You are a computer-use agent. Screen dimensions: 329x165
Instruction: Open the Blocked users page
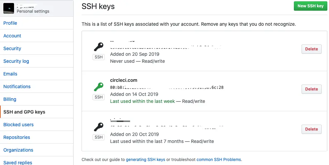pos(18,125)
